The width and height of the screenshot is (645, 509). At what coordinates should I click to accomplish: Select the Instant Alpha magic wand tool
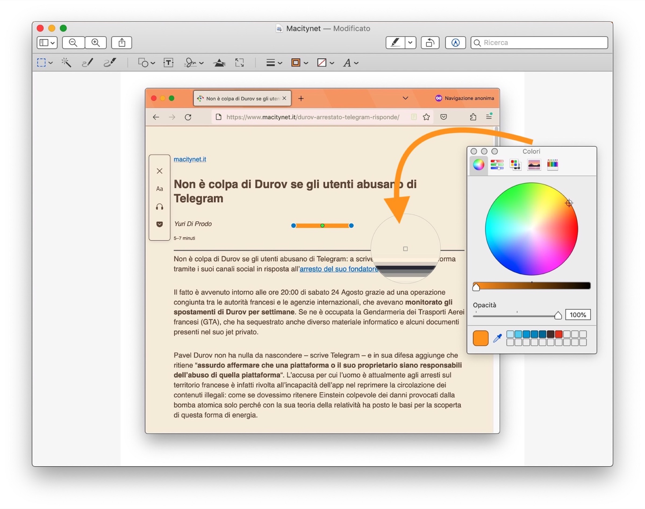click(66, 63)
